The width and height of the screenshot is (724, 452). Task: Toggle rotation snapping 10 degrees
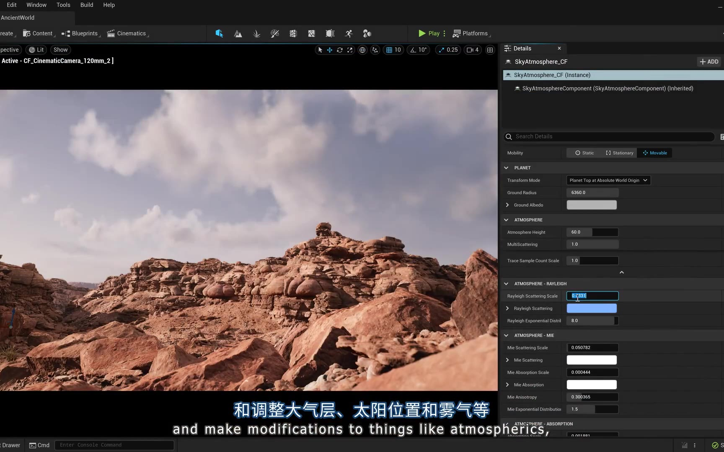pos(419,50)
